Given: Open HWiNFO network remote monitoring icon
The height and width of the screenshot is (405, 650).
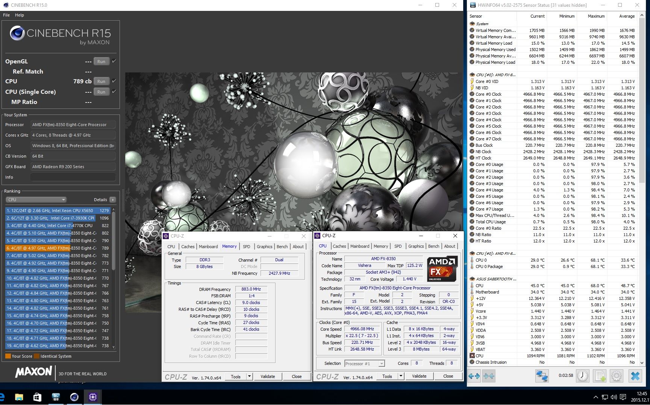Looking at the screenshot, I should (x=542, y=376).
